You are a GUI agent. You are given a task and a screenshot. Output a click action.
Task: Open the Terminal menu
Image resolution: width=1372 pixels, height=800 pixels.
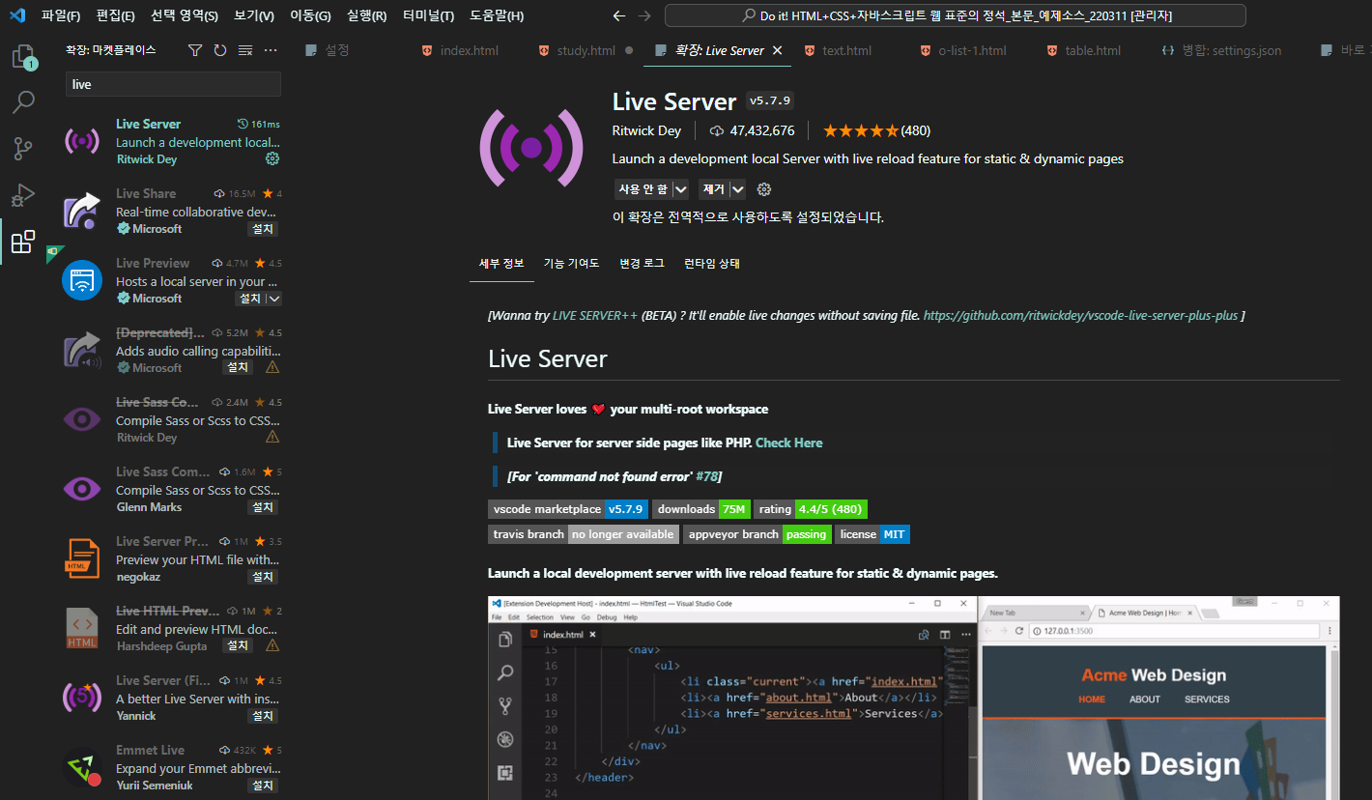coord(428,15)
